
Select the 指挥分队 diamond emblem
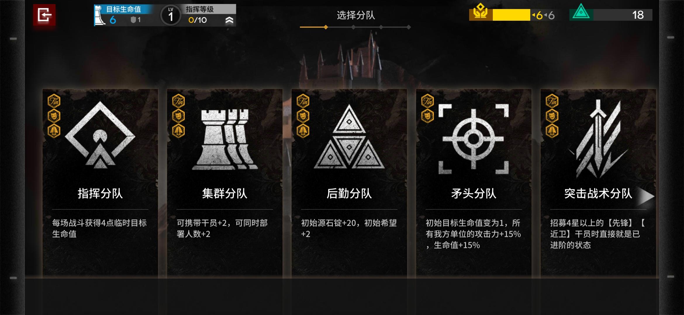(100, 135)
